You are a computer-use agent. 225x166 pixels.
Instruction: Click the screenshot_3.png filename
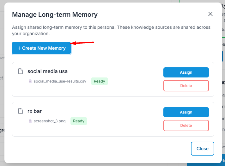[x=50, y=121]
